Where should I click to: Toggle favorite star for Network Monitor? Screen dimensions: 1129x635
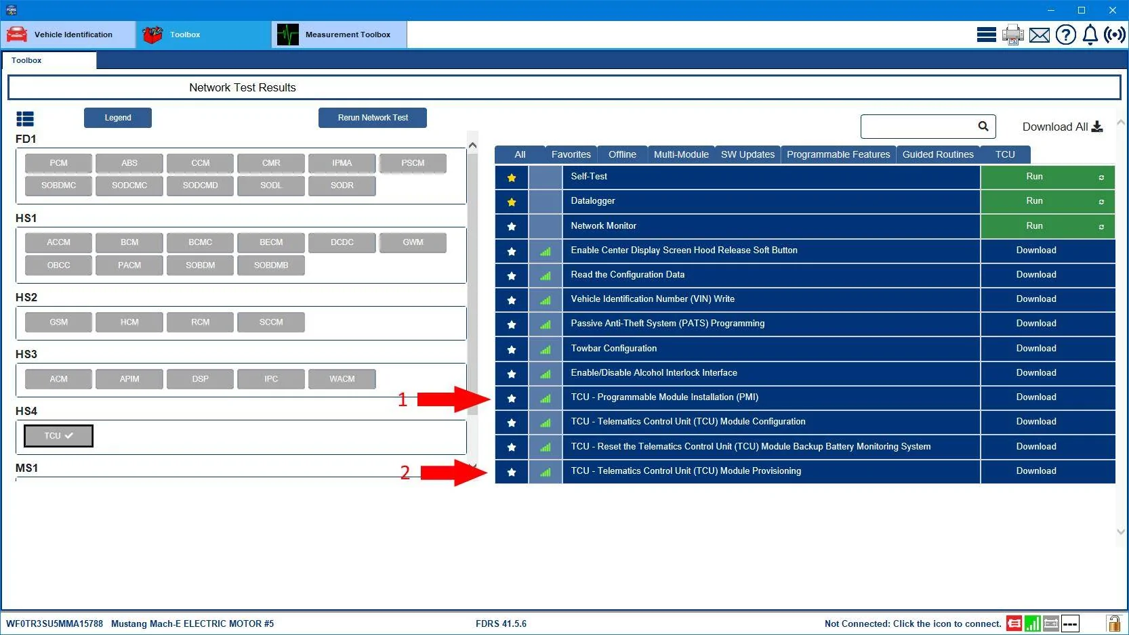click(512, 227)
